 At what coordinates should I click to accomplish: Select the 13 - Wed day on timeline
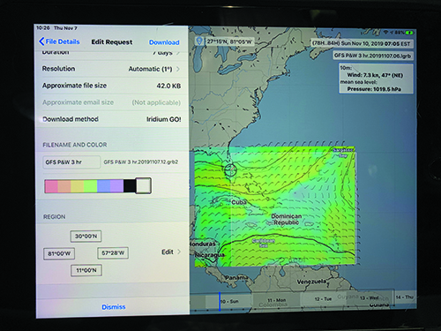[370, 298]
